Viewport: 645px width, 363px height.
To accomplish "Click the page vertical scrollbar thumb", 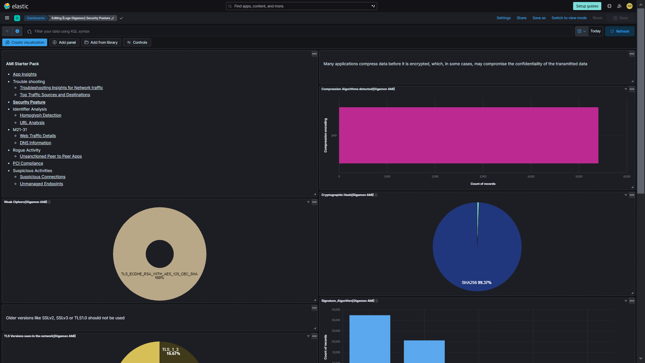I will pyautogui.click(x=641, y=101).
